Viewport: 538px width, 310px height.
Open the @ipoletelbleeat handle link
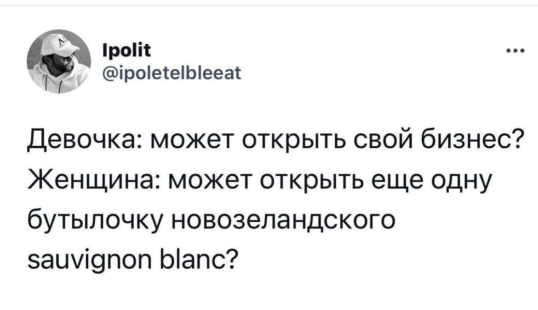tap(172, 73)
